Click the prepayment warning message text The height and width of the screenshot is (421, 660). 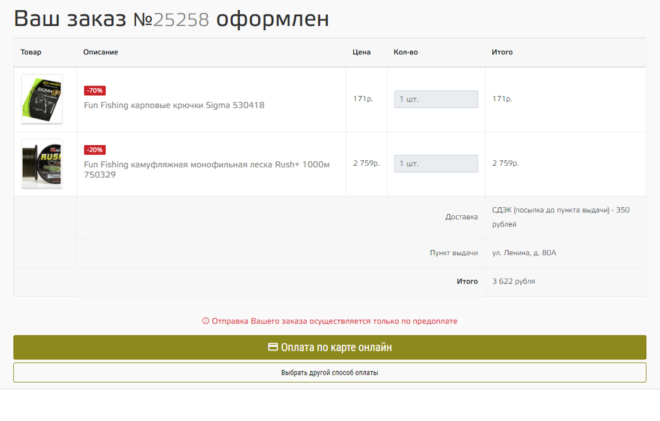(x=334, y=321)
